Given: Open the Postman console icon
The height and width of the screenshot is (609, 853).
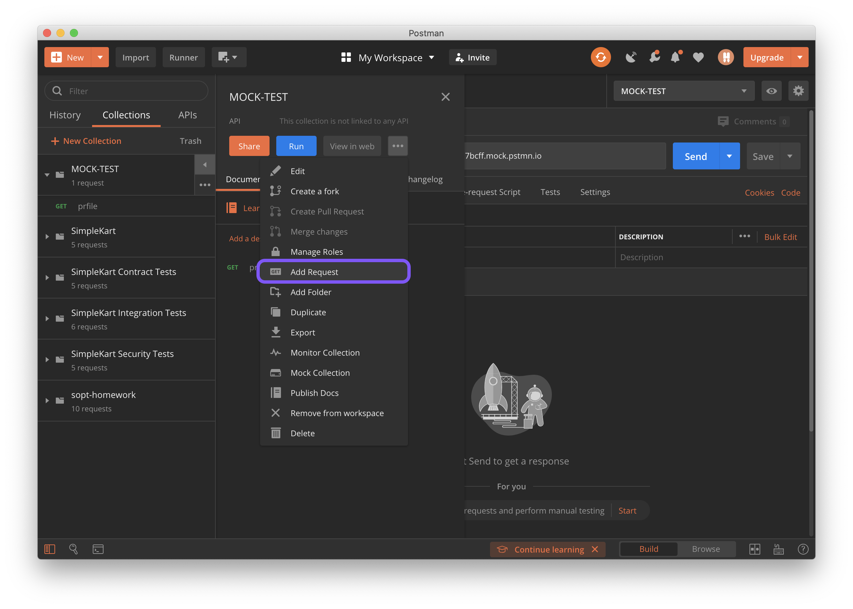Looking at the screenshot, I should pos(98,549).
